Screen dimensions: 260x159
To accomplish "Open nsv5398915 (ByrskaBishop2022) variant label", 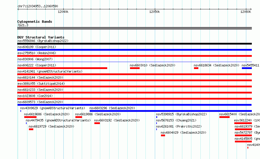I will coord(181,114).
